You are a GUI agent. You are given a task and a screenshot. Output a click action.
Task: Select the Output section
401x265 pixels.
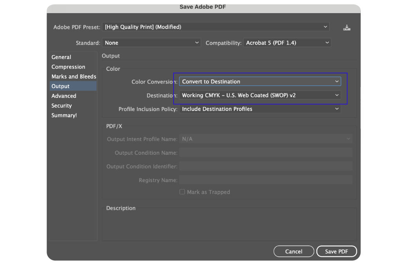point(61,86)
